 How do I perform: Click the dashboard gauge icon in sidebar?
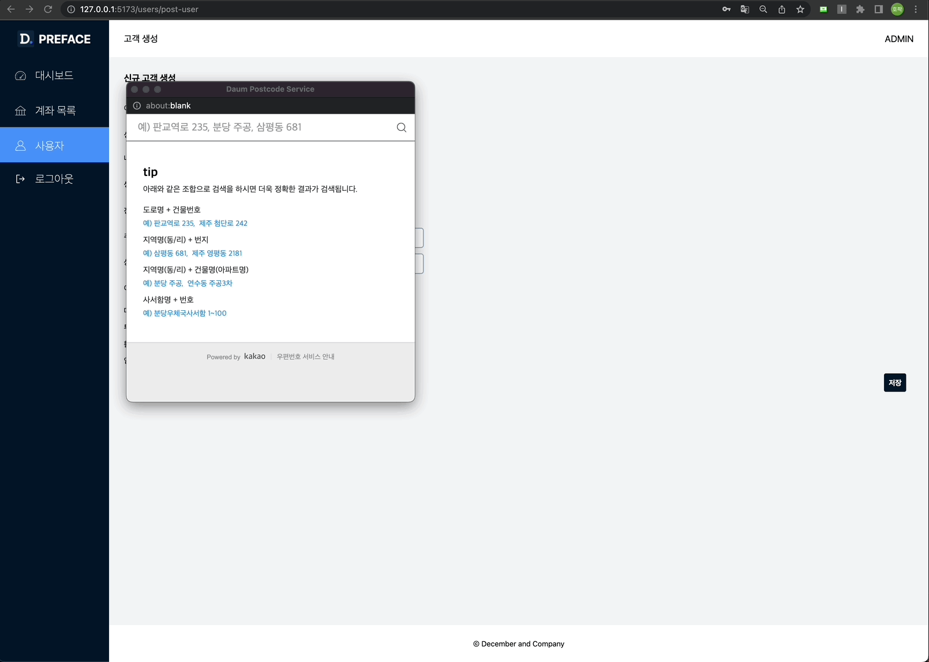[x=21, y=76]
